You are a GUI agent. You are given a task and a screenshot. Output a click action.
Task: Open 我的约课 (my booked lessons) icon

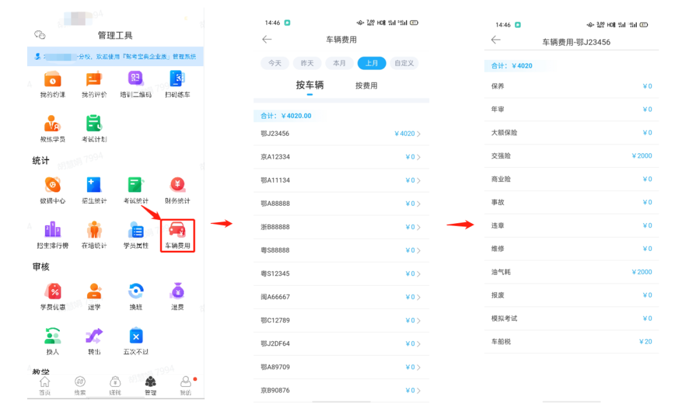click(x=52, y=79)
